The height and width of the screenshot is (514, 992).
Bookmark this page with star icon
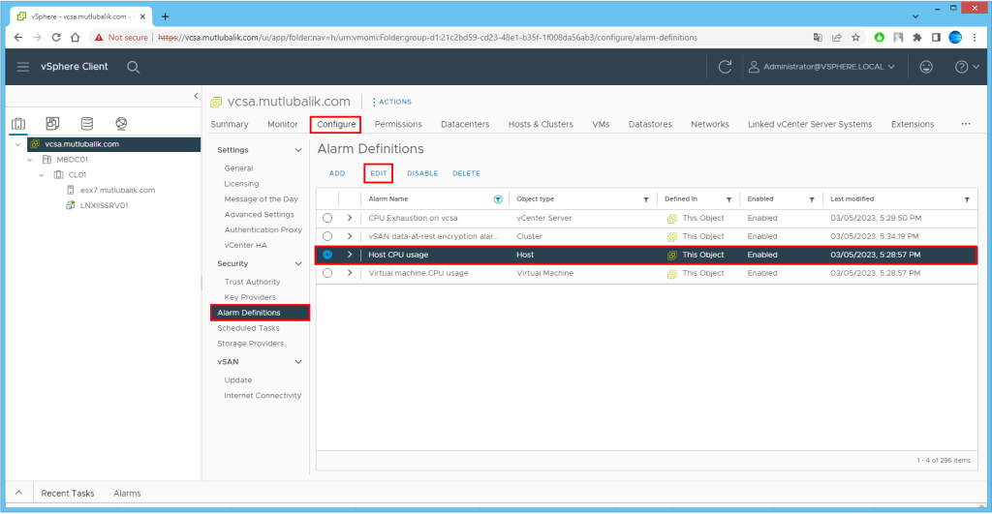point(855,38)
